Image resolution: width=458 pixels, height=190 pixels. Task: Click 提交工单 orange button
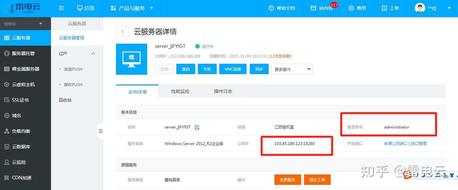pos(317,180)
